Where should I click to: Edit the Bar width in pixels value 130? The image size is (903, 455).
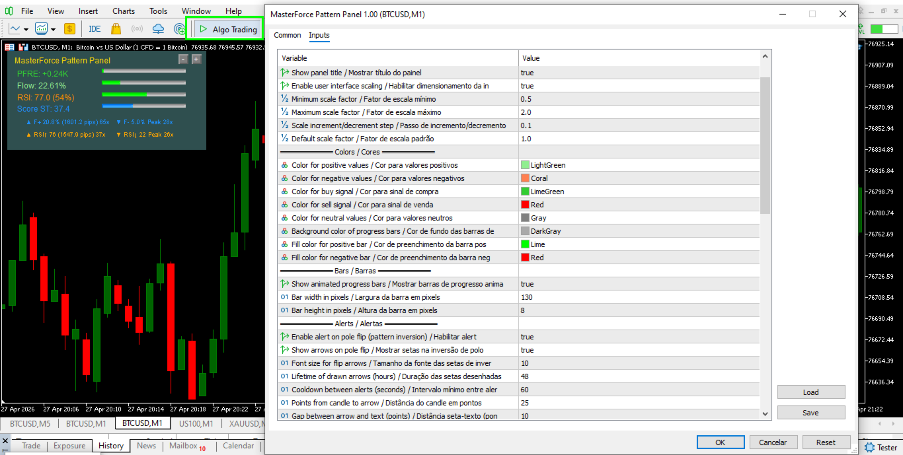[639, 297]
